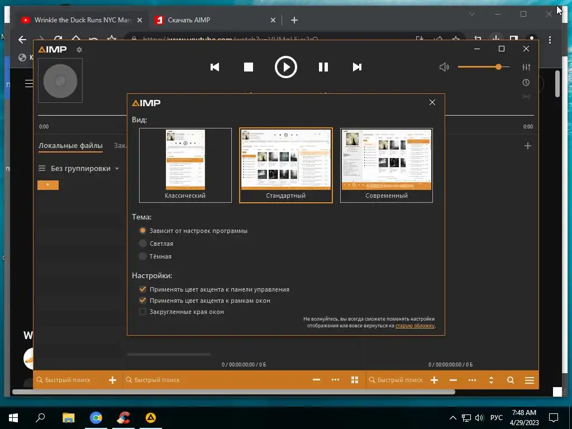Open the middle panel ellipsis menu

click(x=335, y=380)
